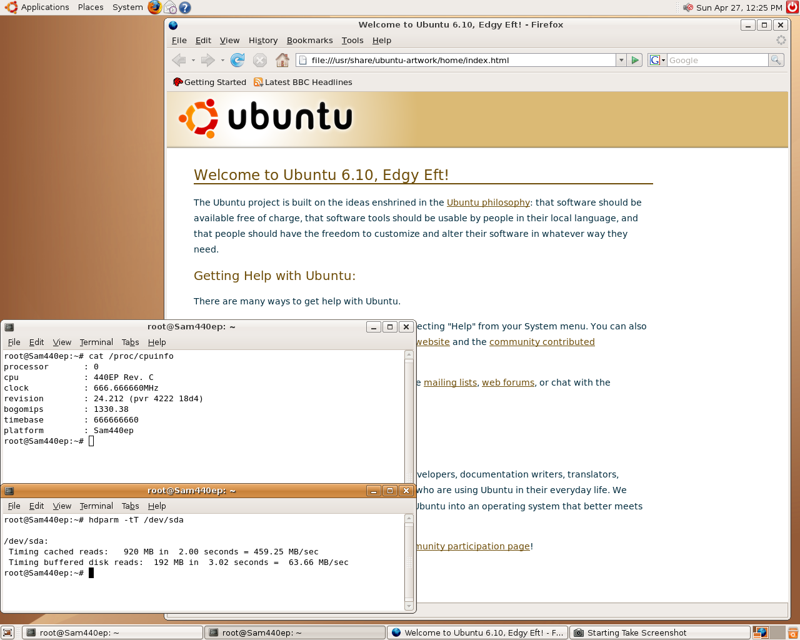Launch Evolution mail from the top panel
This screenshot has height=640, width=800.
point(170,7)
